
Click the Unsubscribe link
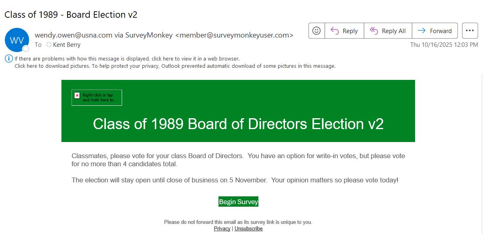tap(249, 229)
